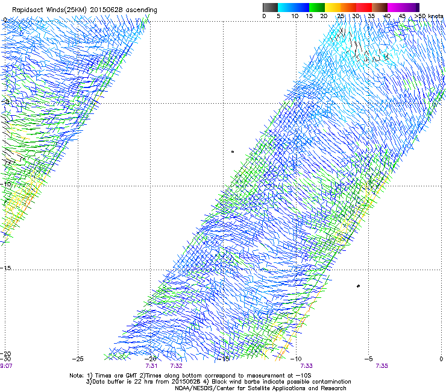Click the '5' legend scale label
The width and height of the screenshot is (446, 392).
(278, 16)
